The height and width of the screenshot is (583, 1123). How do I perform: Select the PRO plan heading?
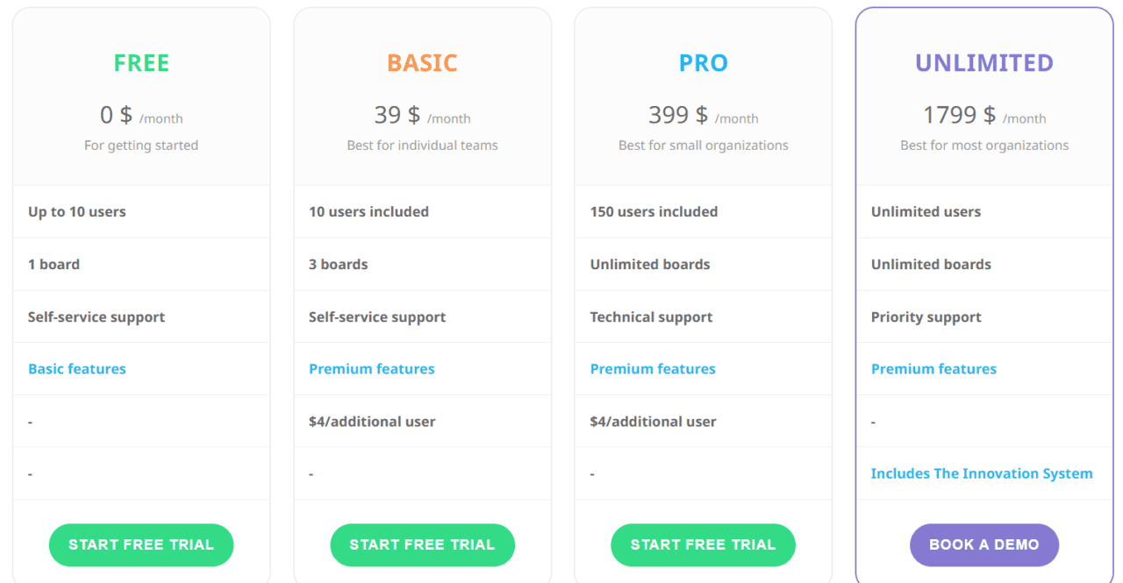(703, 62)
